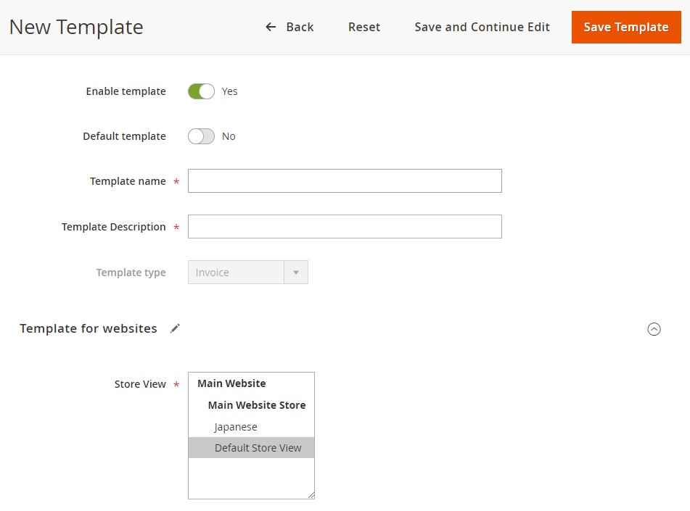
Task: Turn on the Default template switch
Action: [201, 136]
